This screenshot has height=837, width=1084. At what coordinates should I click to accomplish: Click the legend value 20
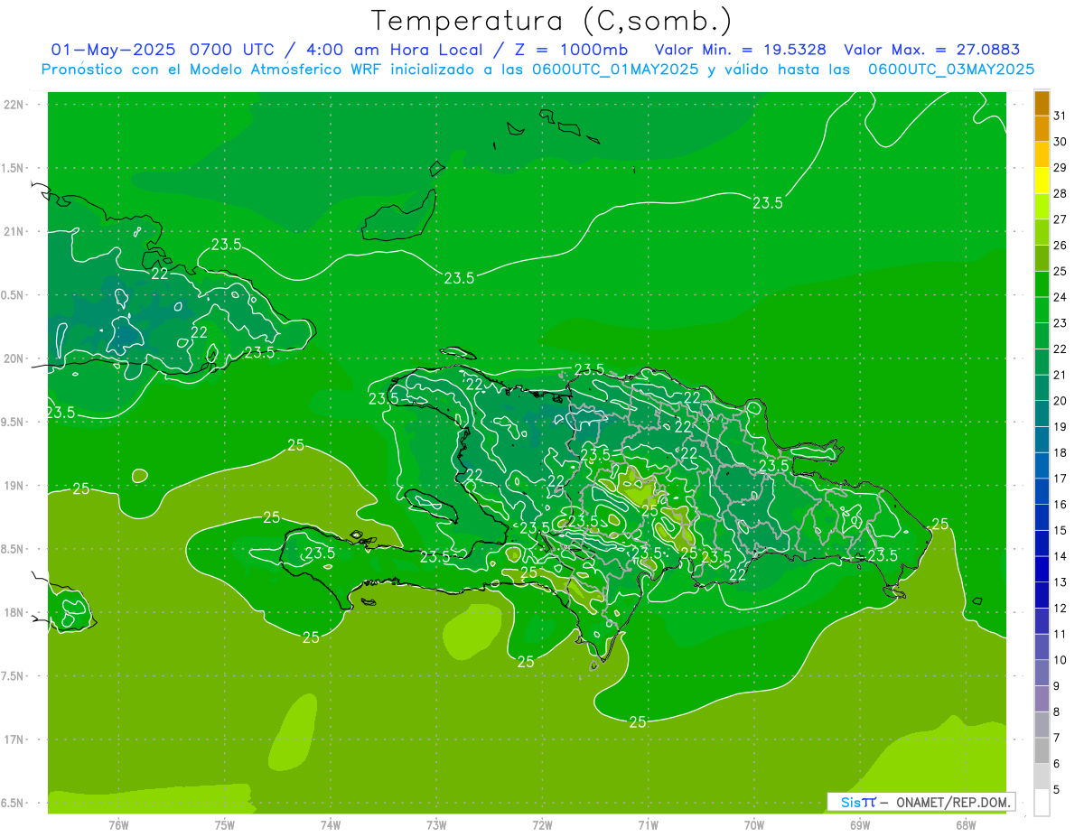1060,401
